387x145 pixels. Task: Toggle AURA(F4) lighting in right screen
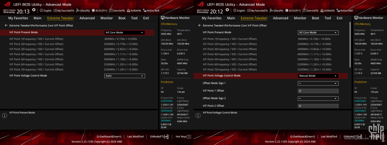point(328,11)
